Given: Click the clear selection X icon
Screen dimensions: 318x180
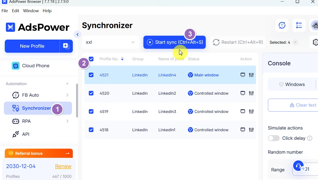Looking at the screenshot, I should pos(295,42).
